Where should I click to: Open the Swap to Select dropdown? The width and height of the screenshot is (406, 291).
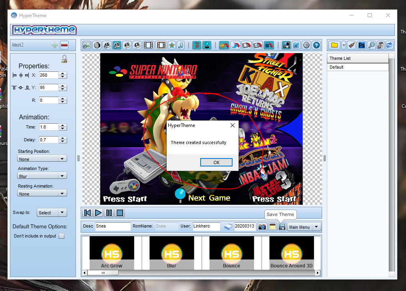(52, 213)
